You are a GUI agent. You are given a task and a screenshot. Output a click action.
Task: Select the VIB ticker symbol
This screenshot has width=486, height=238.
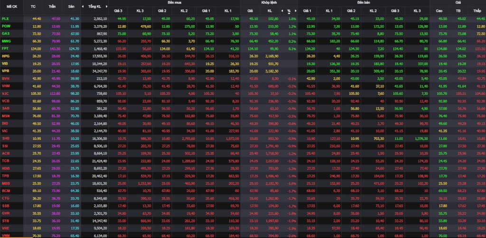coord(5,64)
